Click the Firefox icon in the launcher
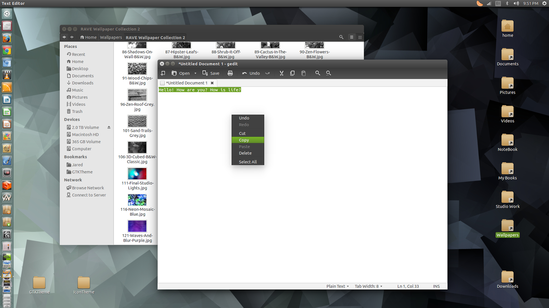 (7, 38)
